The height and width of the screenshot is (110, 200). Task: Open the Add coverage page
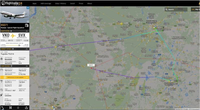[x=46, y=3]
